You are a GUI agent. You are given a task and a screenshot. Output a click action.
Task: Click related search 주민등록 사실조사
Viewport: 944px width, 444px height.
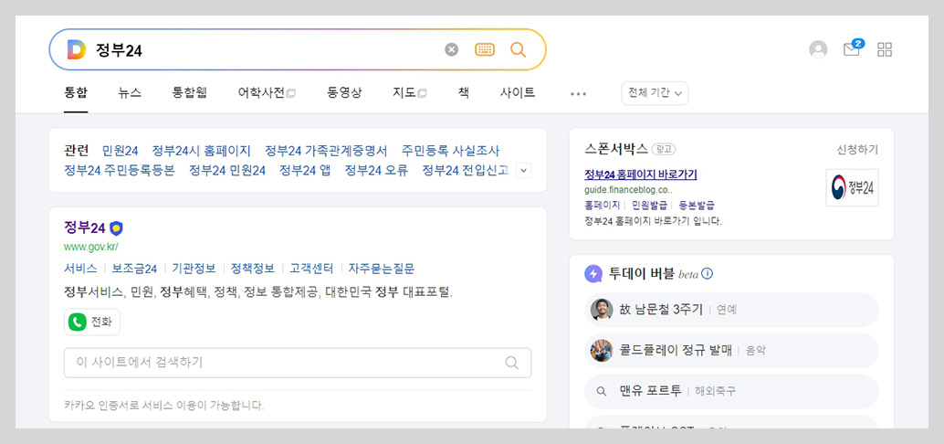pyautogui.click(x=450, y=151)
